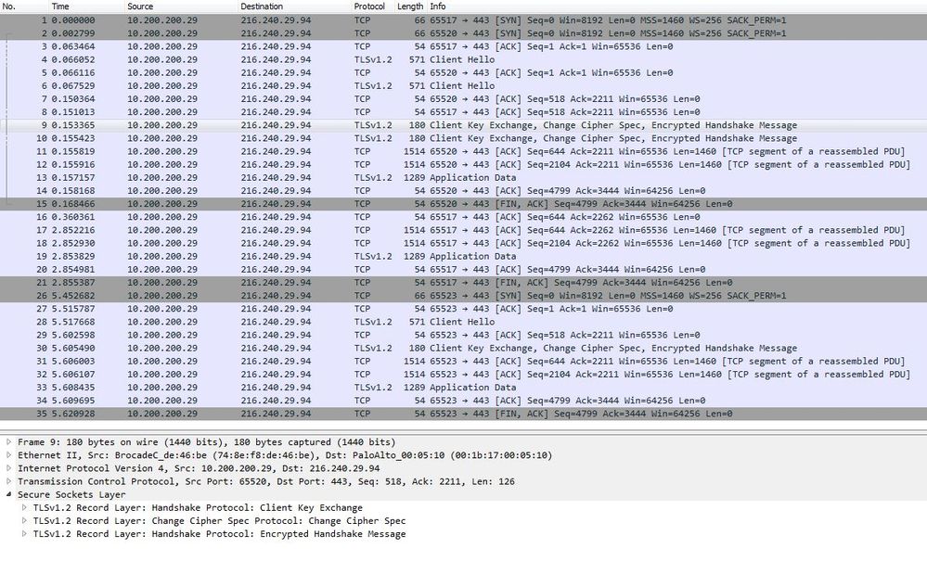This screenshot has height=561, width=927.
Task: Select packet 2 SYN from port 65520
Action: click(464, 33)
